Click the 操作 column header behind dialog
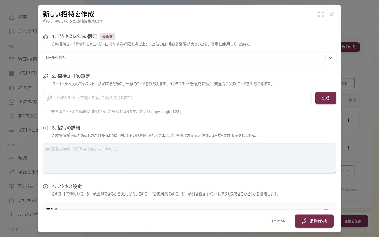 pyautogui.click(x=352, y=100)
